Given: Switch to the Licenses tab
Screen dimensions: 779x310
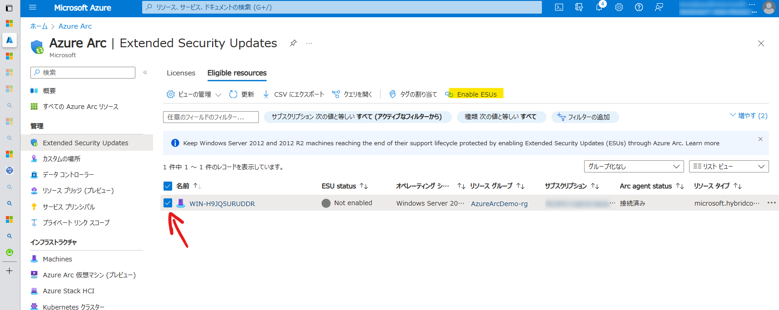Looking at the screenshot, I should click(x=181, y=73).
